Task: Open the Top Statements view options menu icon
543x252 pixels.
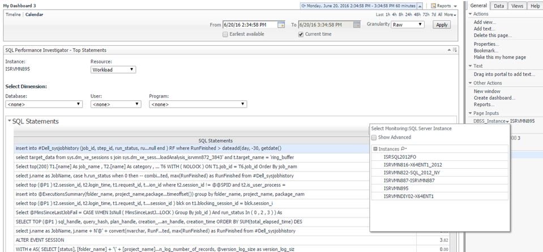Action: [x=455, y=50]
